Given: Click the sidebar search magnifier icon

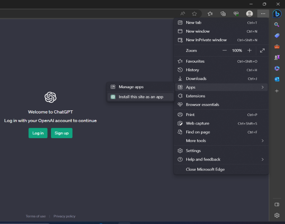Looking at the screenshot, I should 277,25.
